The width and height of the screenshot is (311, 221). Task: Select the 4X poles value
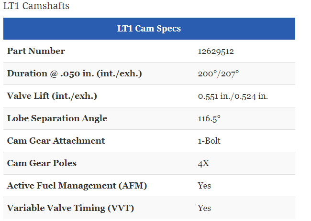click(x=203, y=164)
